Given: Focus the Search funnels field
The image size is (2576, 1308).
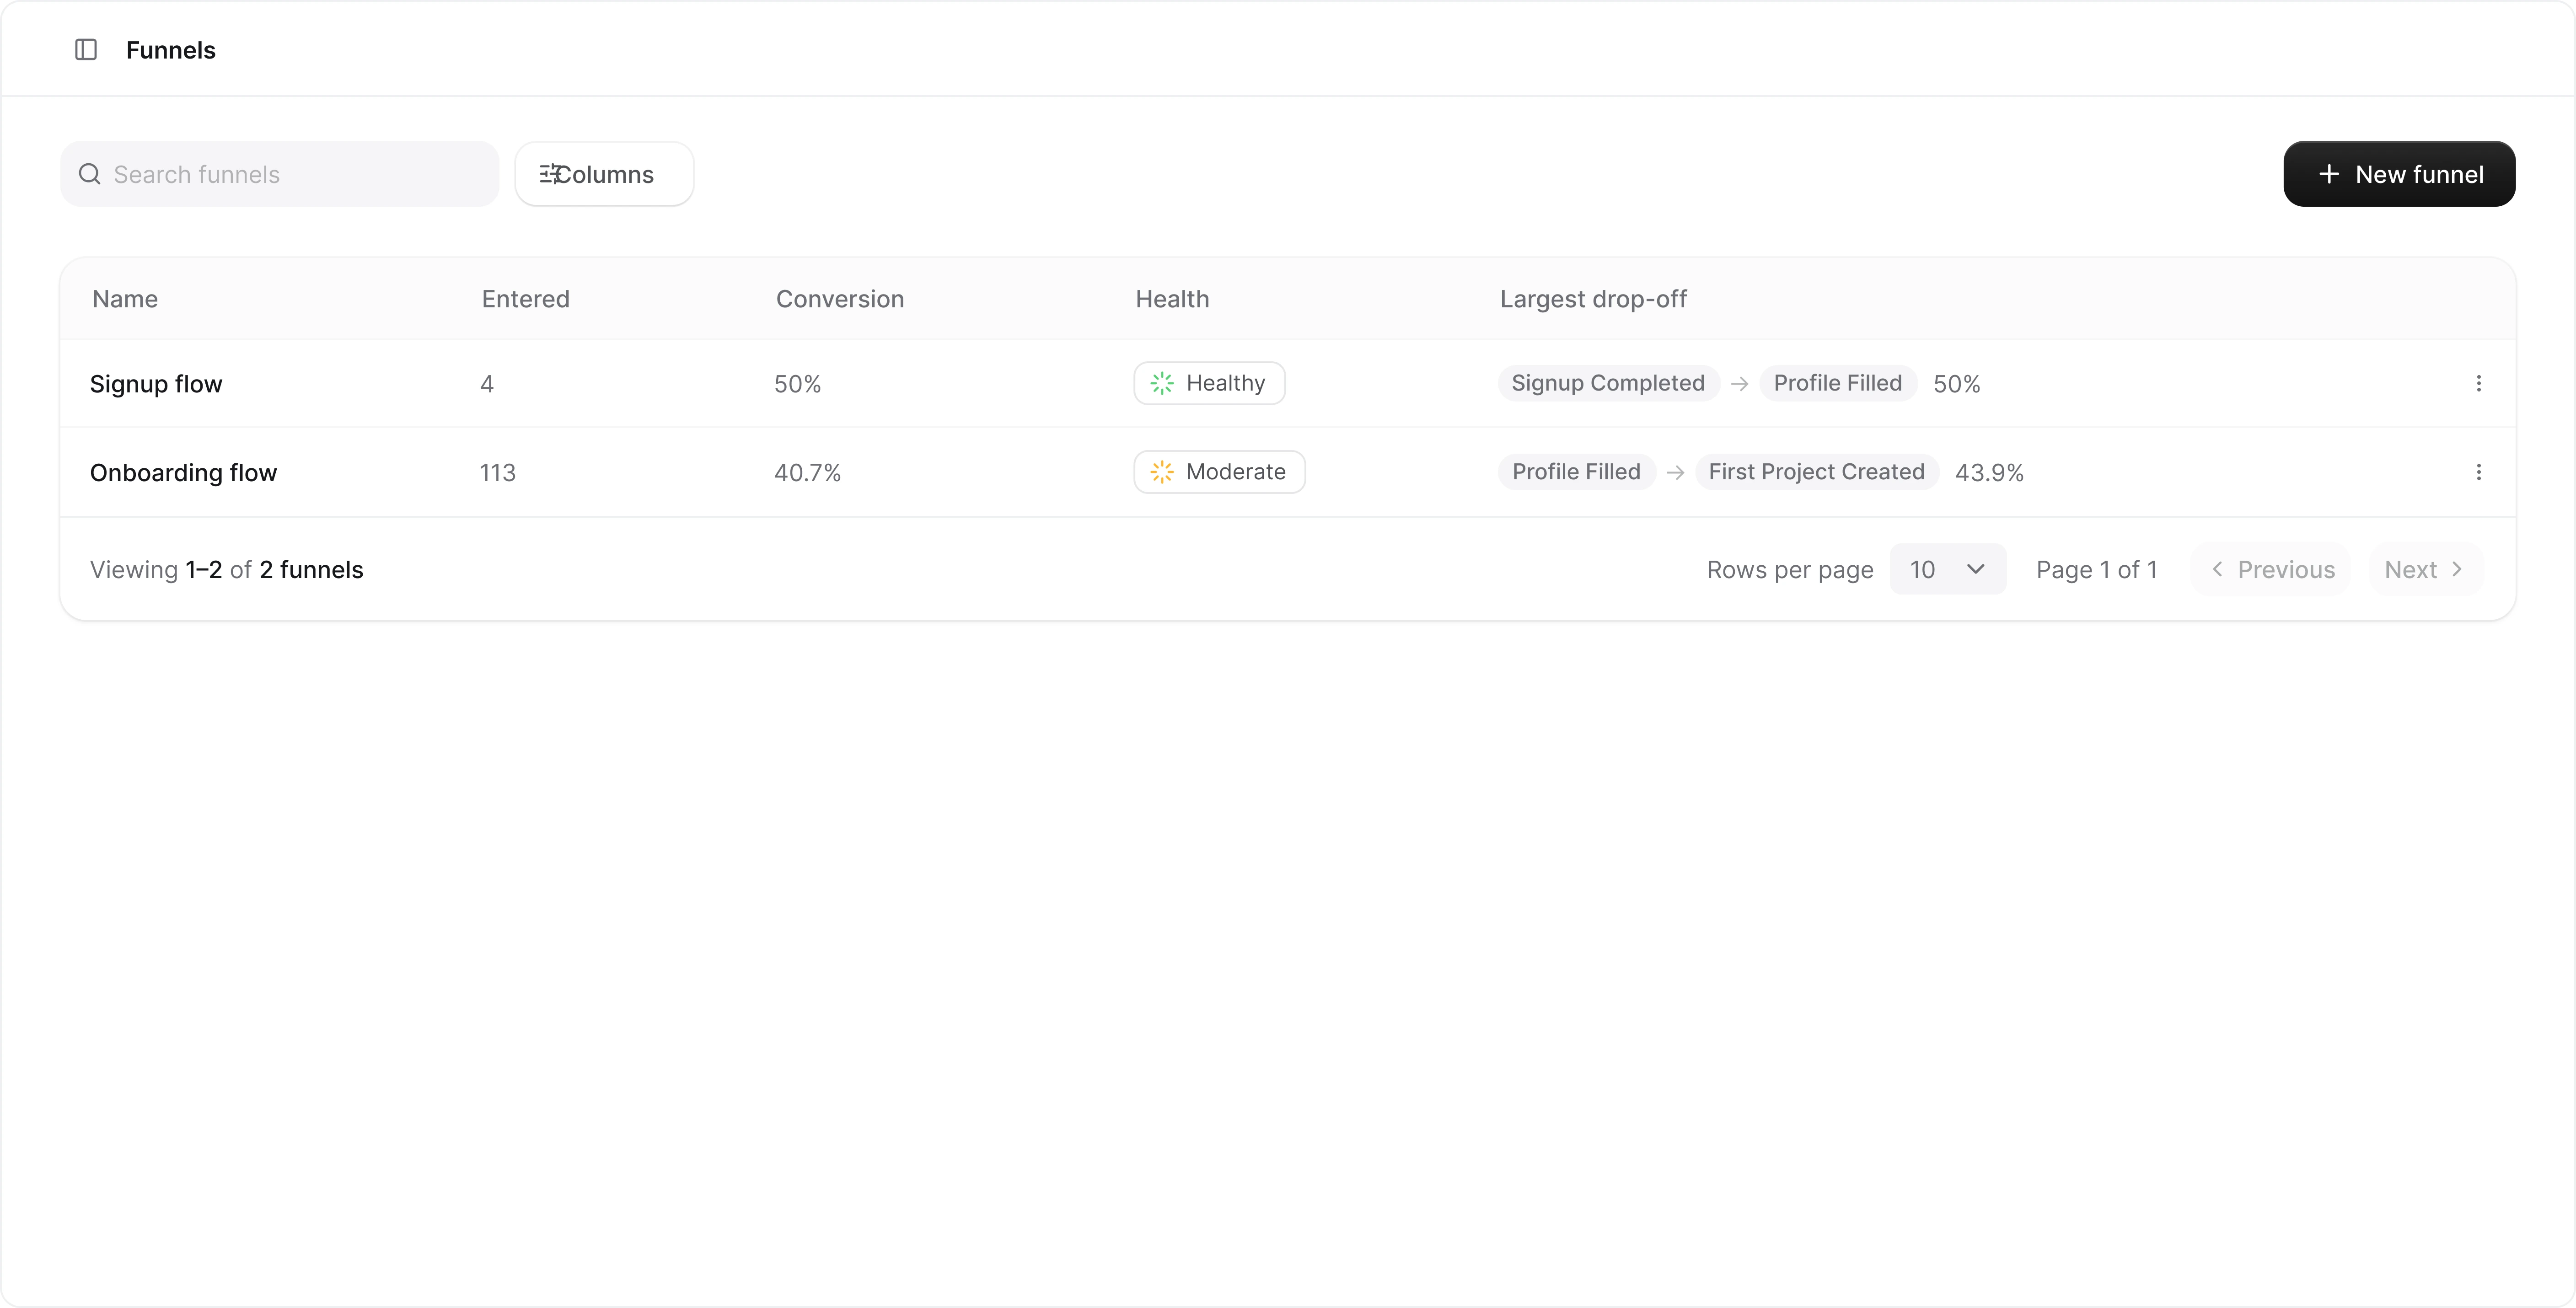Looking at the screenshot, I should pos(280,174).
